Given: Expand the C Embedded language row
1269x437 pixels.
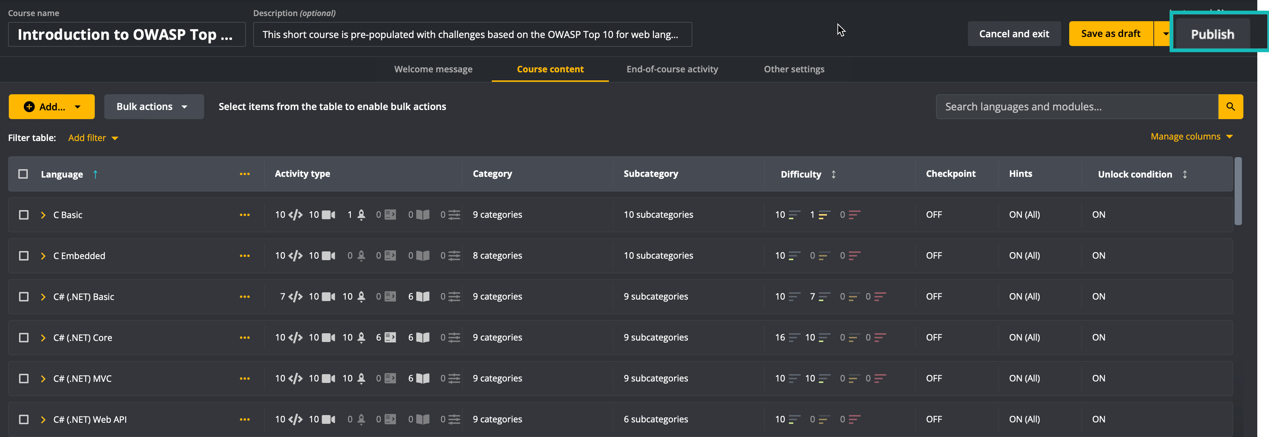Looking at the screenshot, I should pos(43,255).
